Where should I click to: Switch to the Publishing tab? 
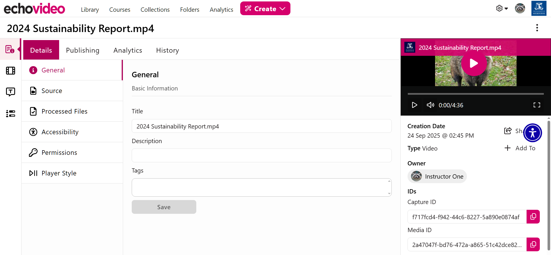[x=83, y=50]
